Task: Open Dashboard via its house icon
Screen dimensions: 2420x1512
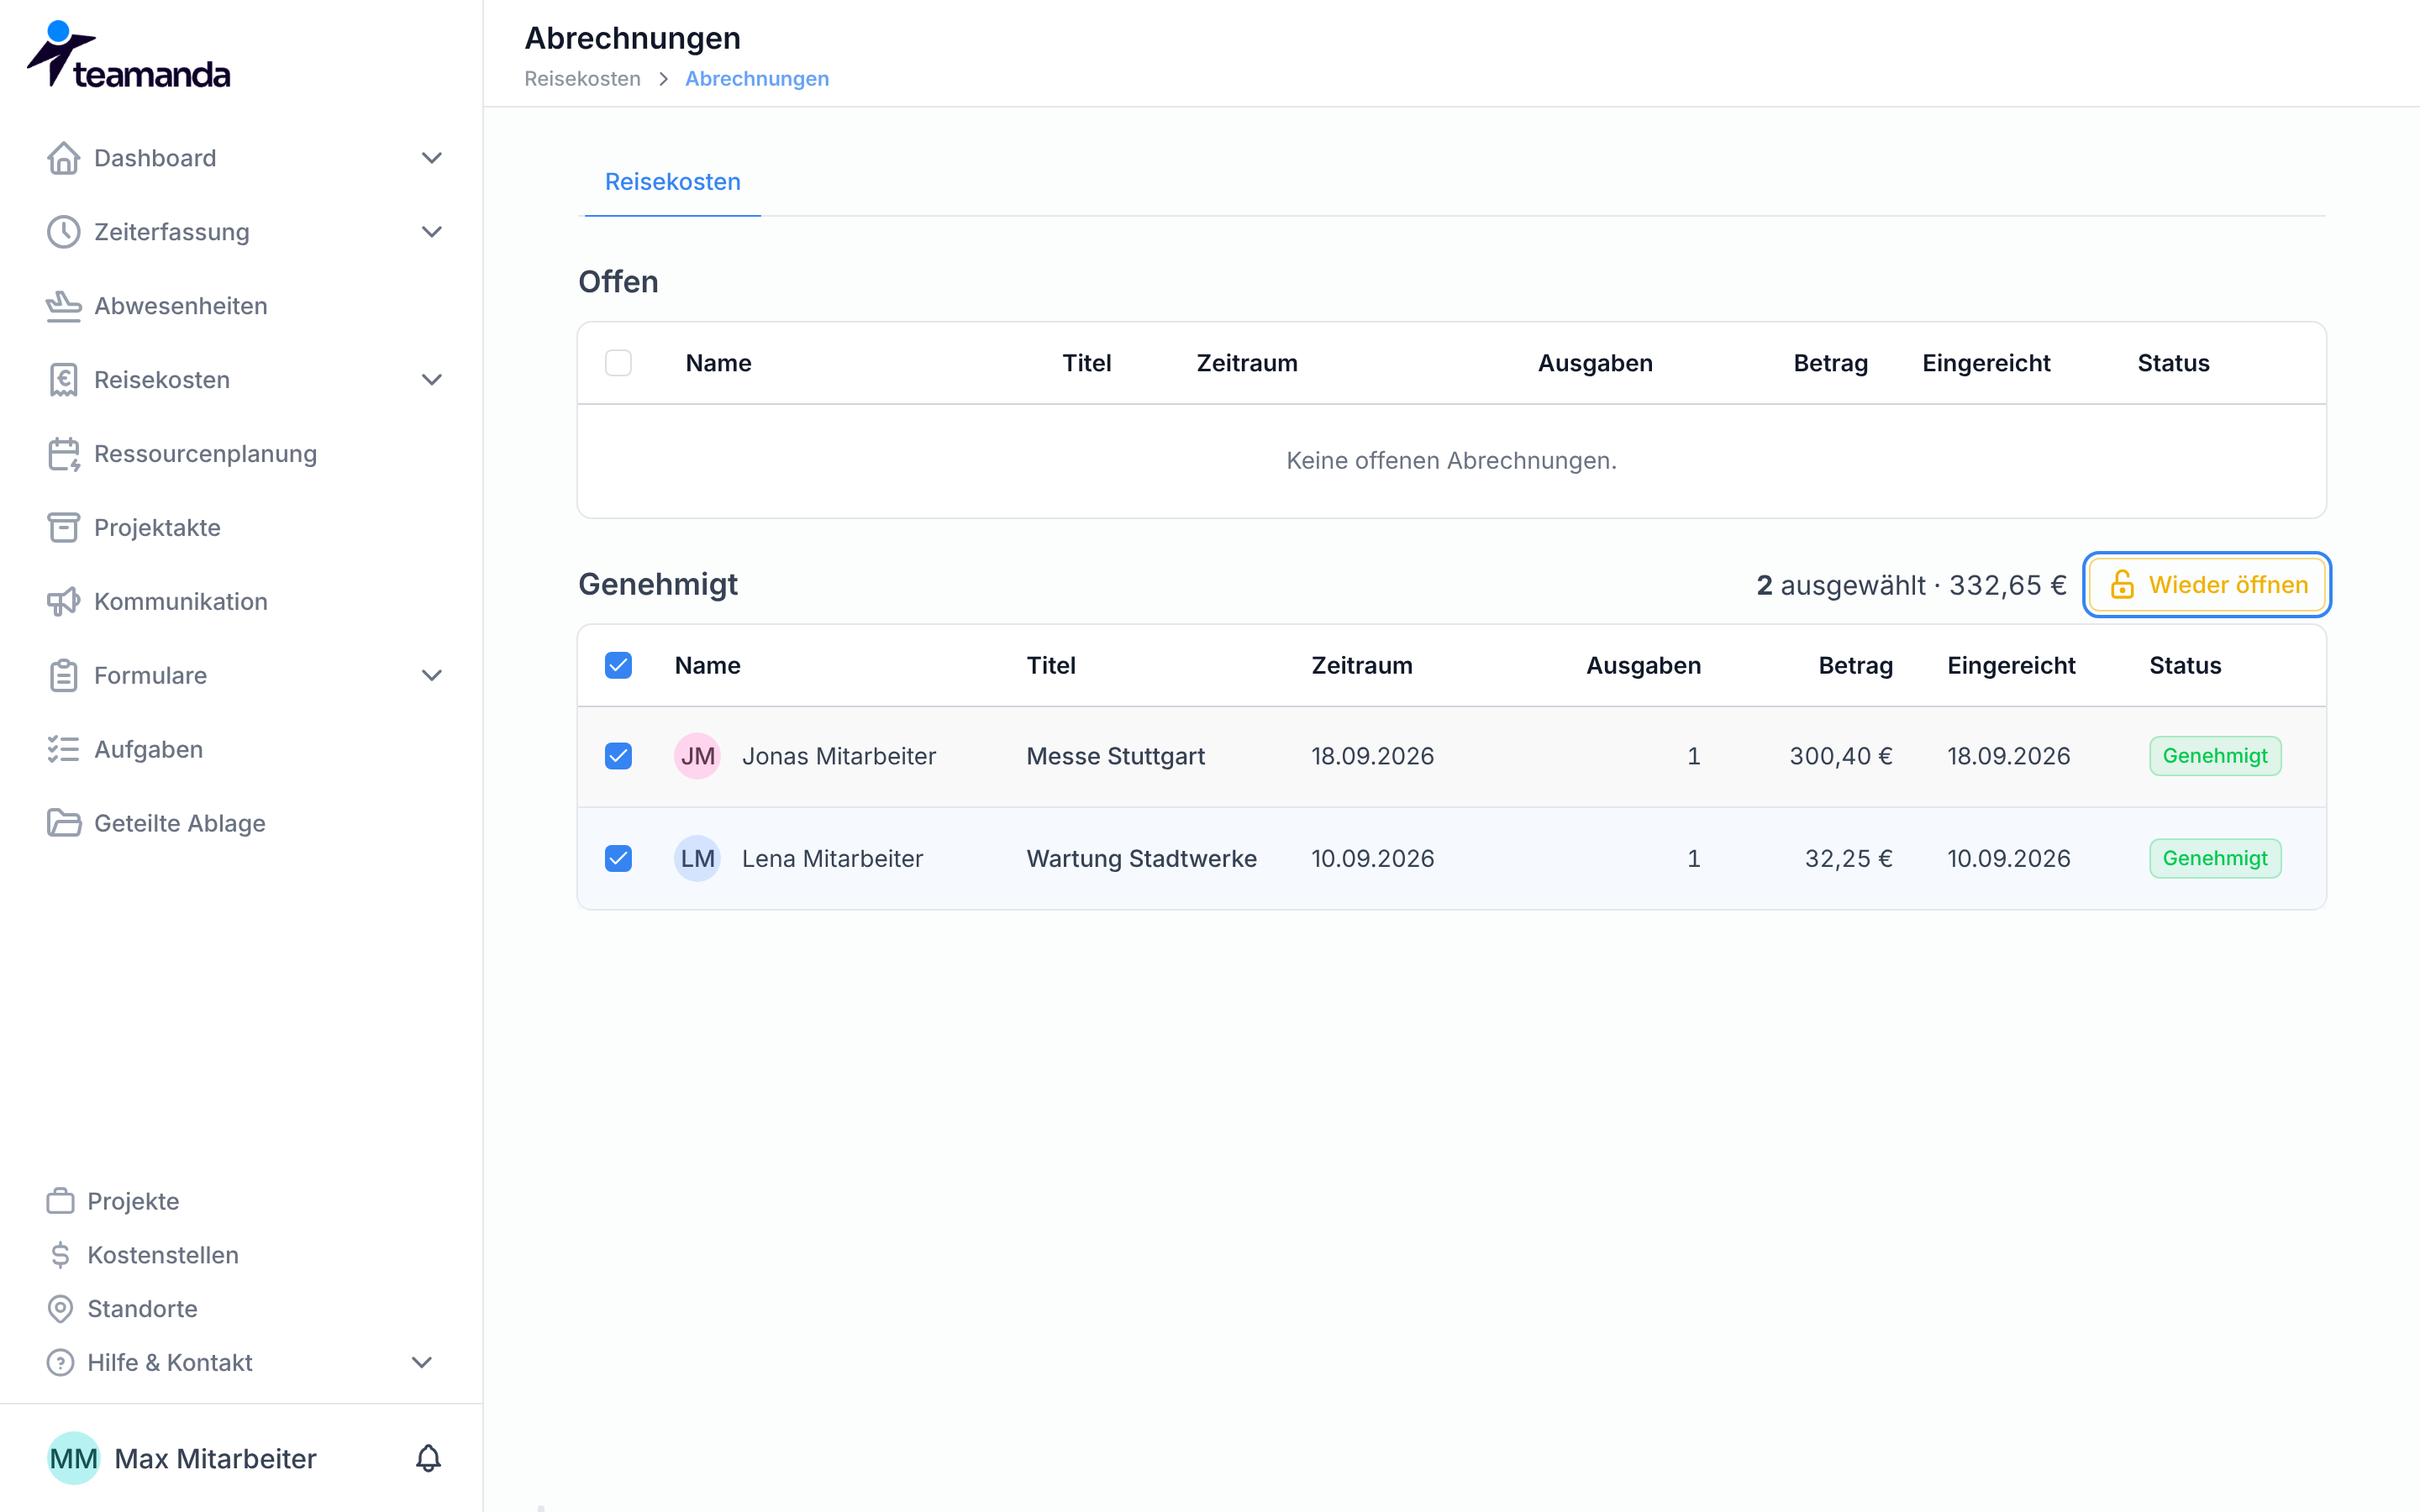Action: 63,158
